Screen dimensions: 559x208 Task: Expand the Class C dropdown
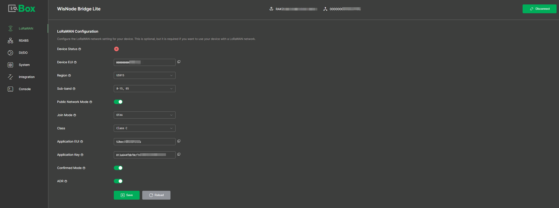(144, 128)
